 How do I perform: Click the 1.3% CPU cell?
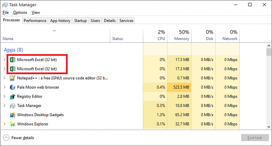click(x=155, y=115)
